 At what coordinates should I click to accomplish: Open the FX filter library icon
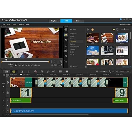(66, 56)
